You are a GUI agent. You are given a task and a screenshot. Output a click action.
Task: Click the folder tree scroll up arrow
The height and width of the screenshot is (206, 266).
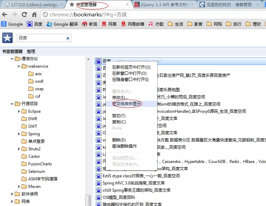(88, 59)
